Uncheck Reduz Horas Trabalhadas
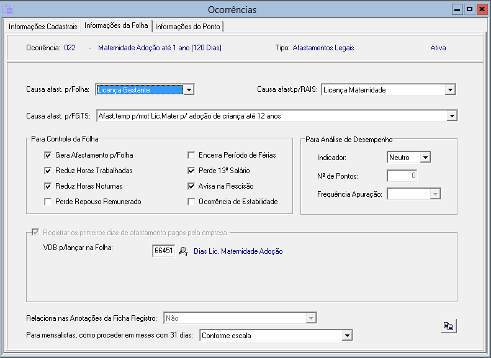The width and height of the screenshot is (491, 358). [48, 171]
